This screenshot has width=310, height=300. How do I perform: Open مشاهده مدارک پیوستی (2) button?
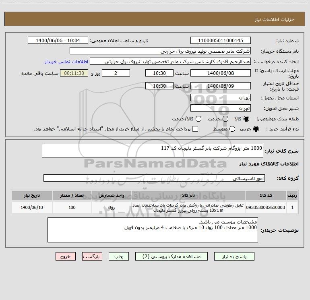172,257
